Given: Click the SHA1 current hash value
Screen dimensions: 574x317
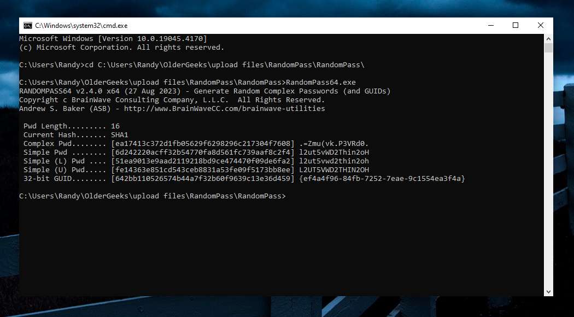Looking at the screenshot, I should click(x=120, y=134).
